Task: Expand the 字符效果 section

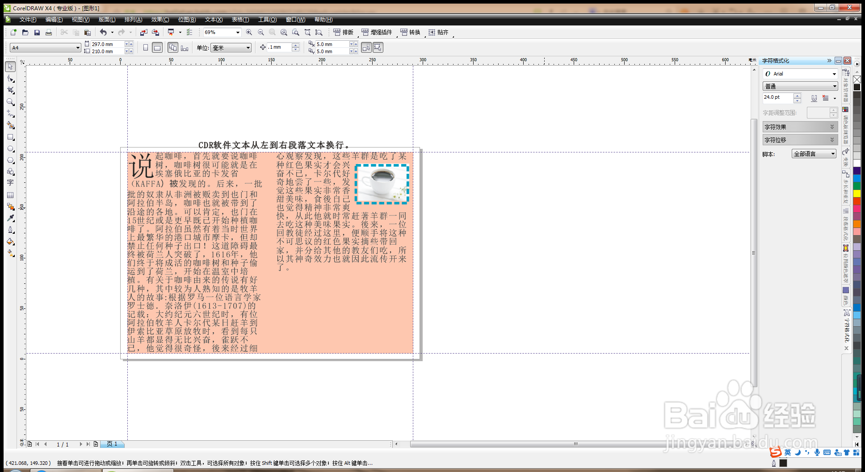Action: click(800, 127)
